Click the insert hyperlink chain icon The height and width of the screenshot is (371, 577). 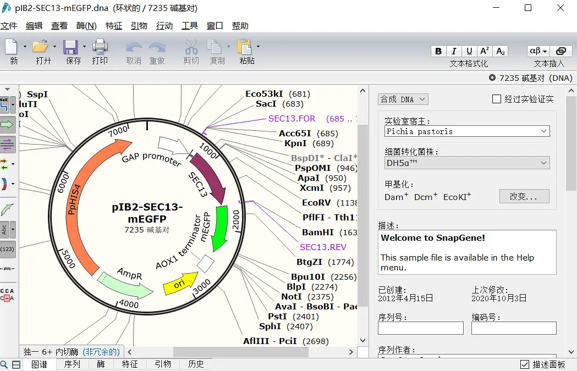(561, 51)
